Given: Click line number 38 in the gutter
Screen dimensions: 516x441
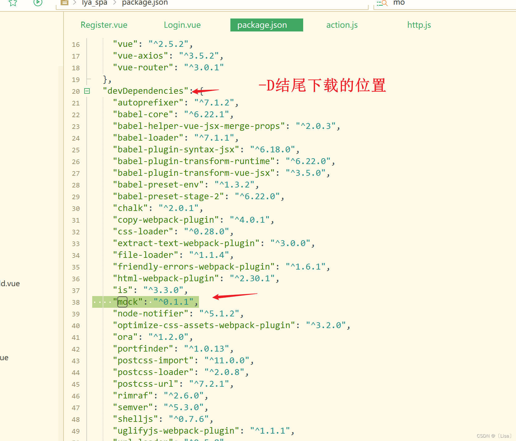Looking at the screenshot, I should coord(76,302).
